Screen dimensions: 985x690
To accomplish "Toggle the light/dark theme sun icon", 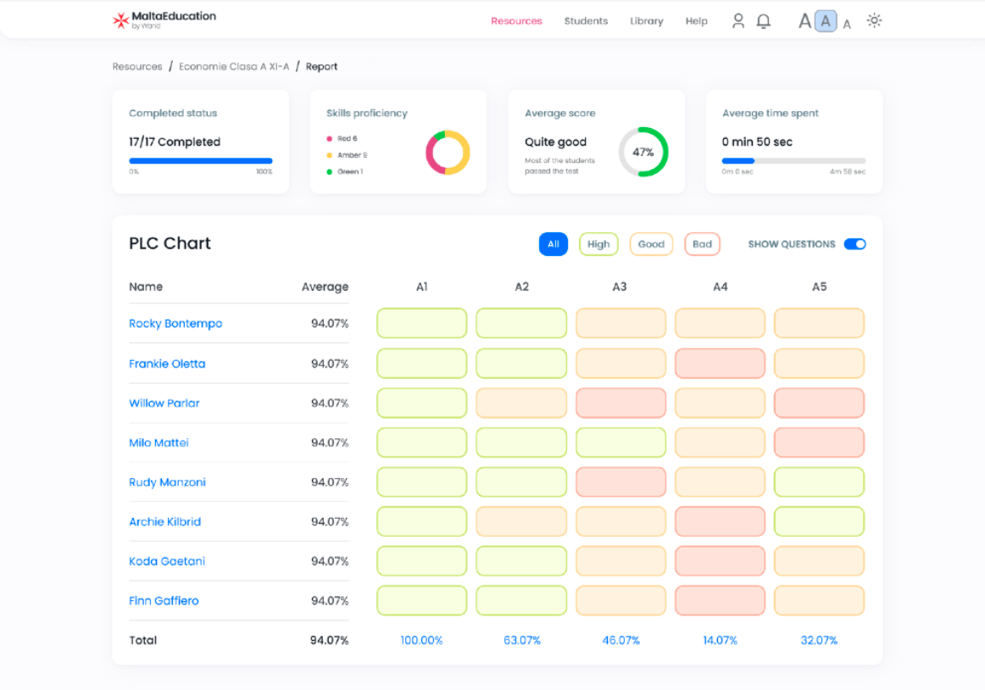I will coord(874,21).
